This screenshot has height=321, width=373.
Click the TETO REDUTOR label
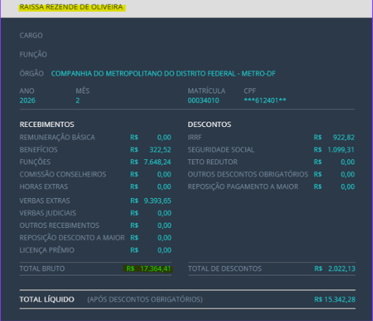[x=213, y=162]
